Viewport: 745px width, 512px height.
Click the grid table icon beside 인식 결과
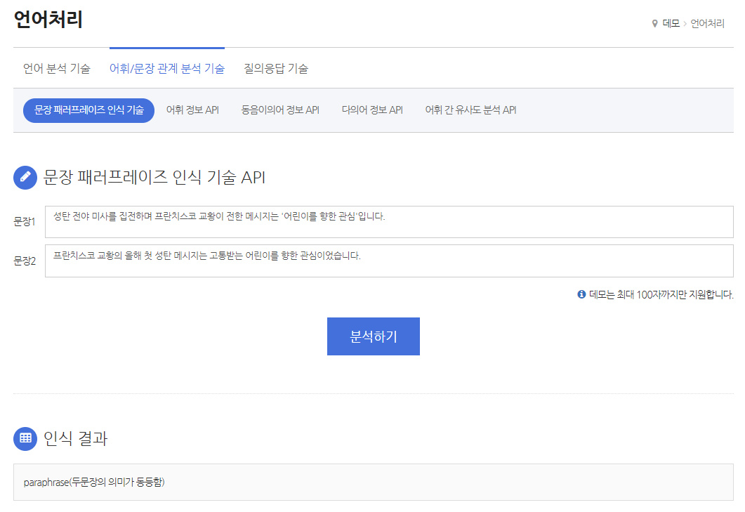tap(25, 438)
